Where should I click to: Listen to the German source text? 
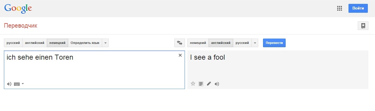[x=9, y=84]
